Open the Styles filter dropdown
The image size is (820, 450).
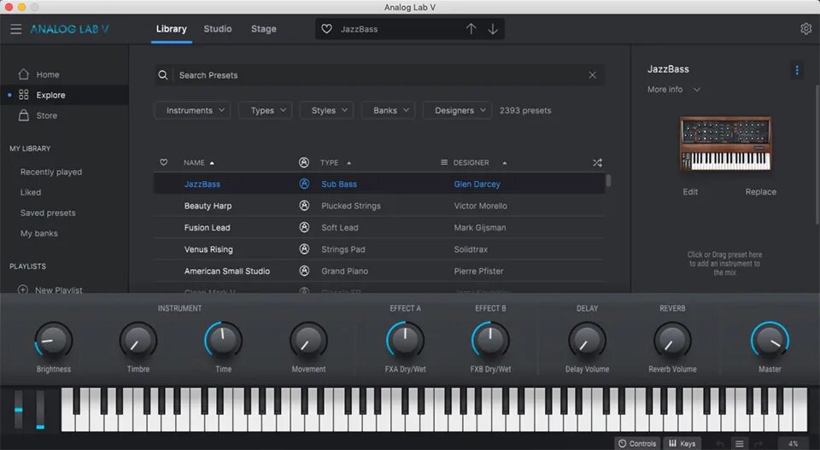point(327,110)
